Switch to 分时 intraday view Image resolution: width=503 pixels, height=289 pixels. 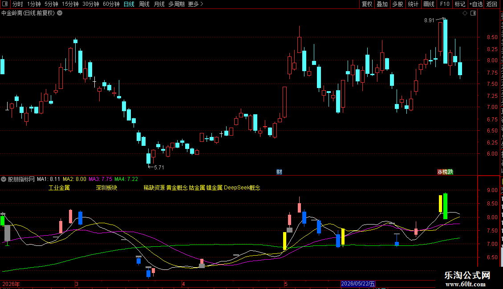(x=18, y=4)
